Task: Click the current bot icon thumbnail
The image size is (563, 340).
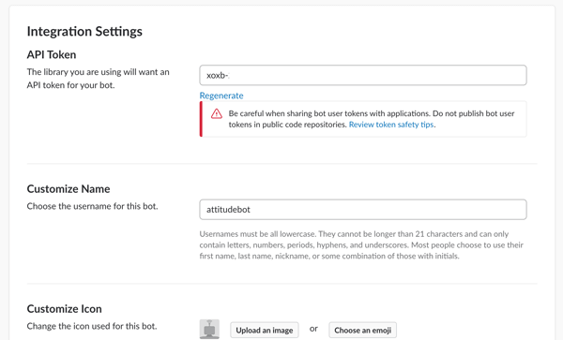Action: [x=209, y=330]
